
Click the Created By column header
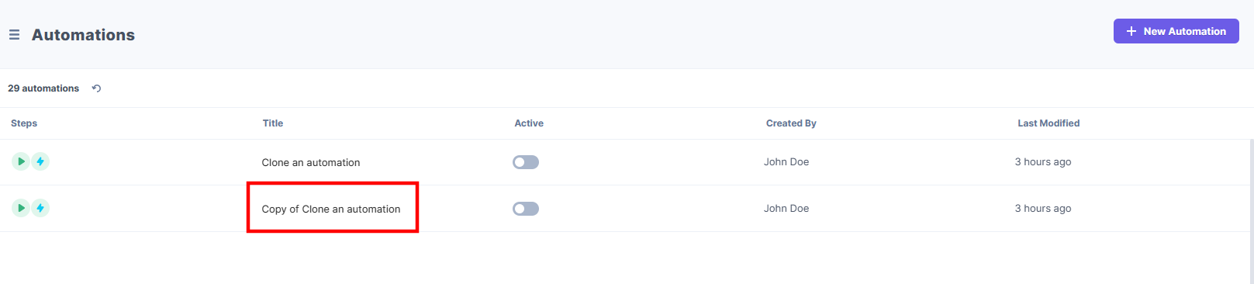[791, 123]
